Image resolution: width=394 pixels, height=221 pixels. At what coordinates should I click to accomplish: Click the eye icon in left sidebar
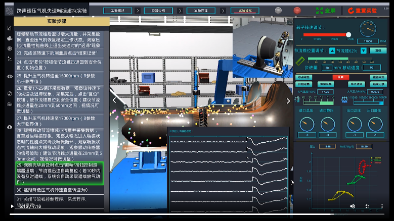pyautogui.click(x=10, y=76)
